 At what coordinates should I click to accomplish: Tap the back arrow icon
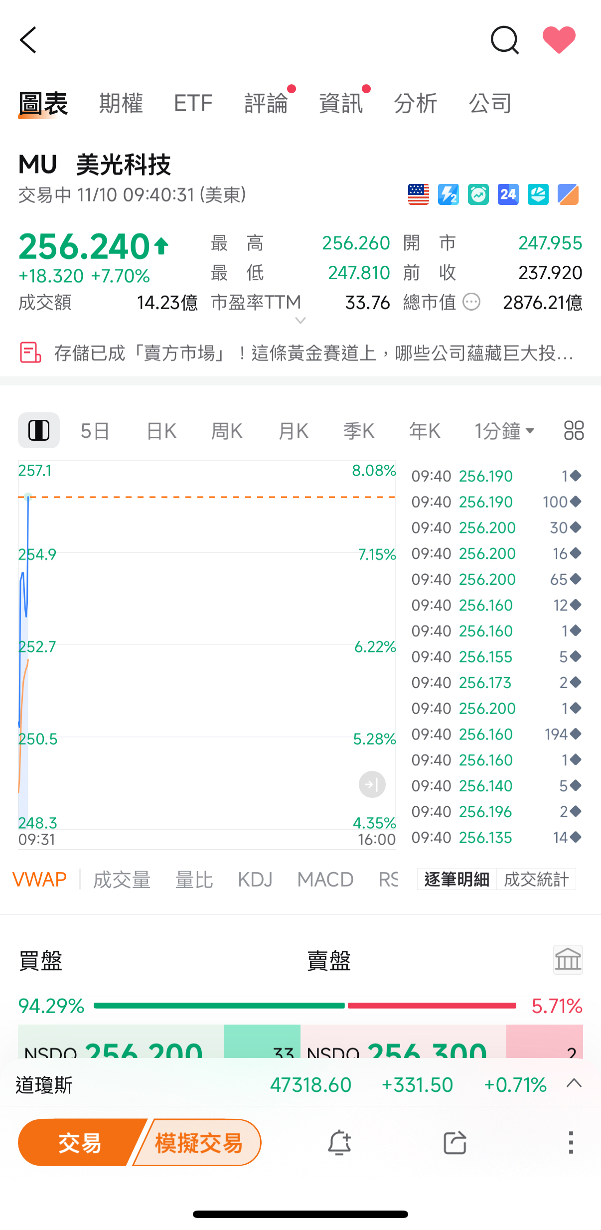28,40
